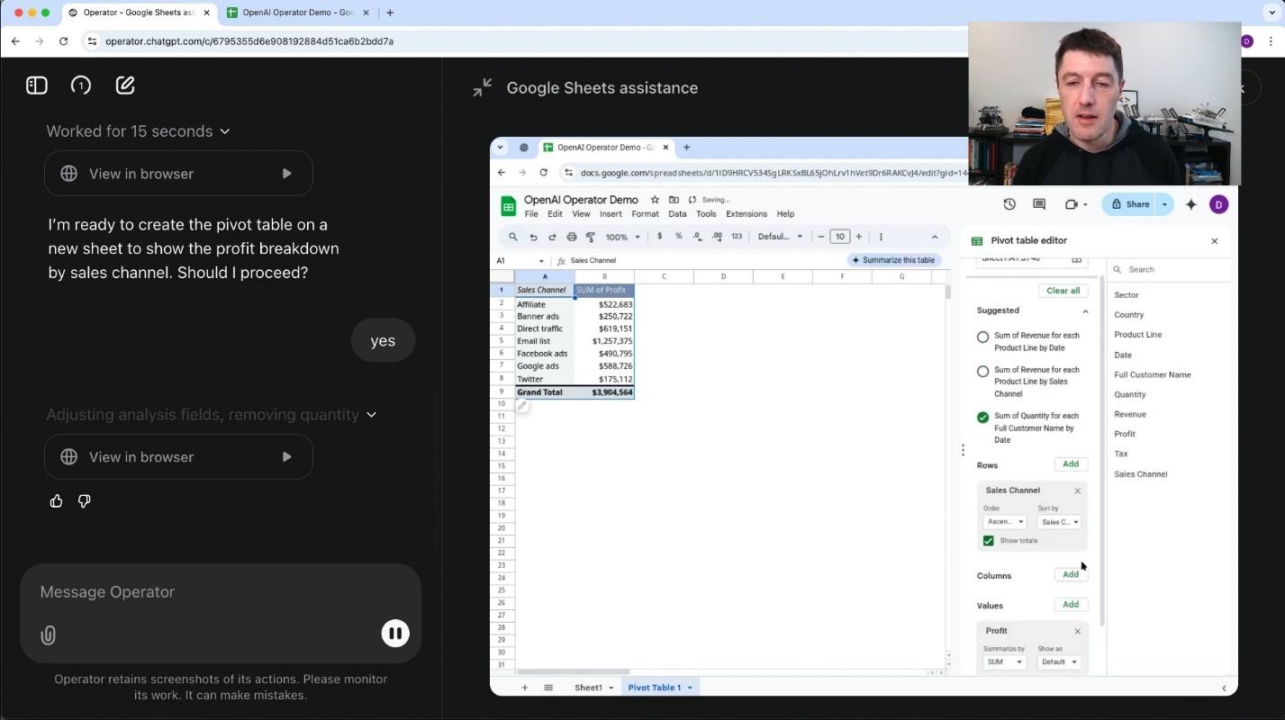Remove the Sales Channel row field

[x=1078, y=490]
